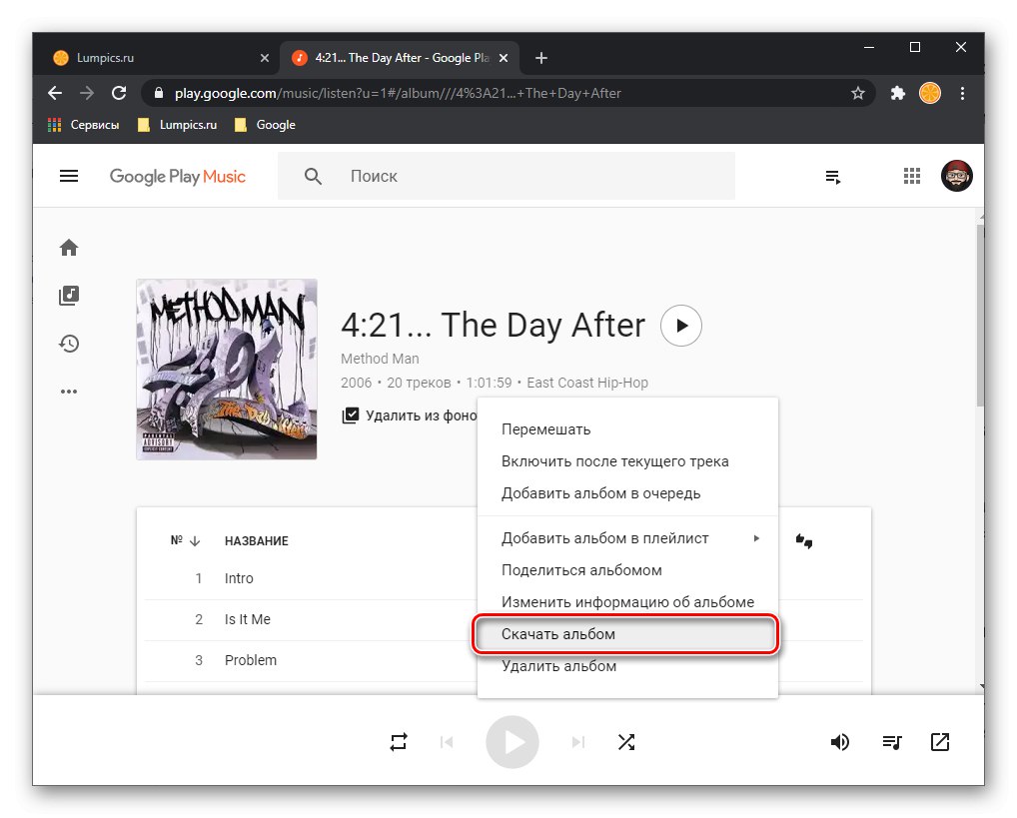Go back in browser history
1017x818 pixels.
pos(55,94)
